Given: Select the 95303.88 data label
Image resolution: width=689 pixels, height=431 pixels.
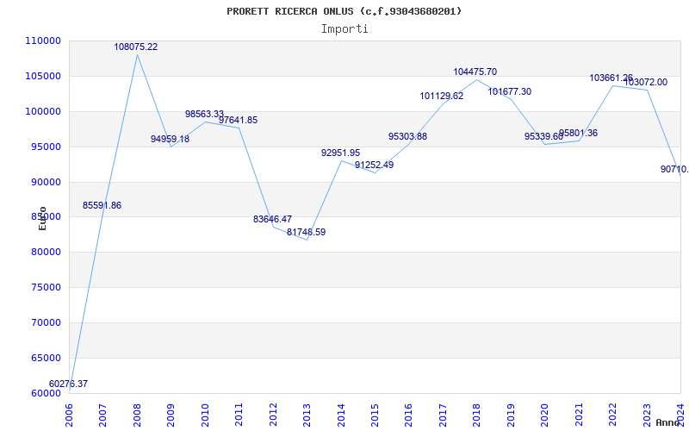Looking at the screenshot, I should 407,136.
